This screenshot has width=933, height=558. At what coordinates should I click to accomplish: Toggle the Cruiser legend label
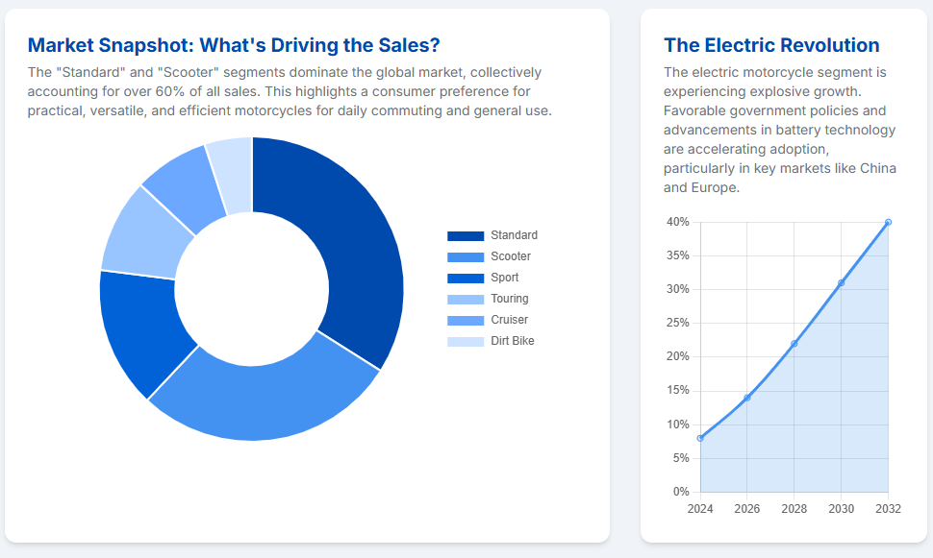click(509, 320)
